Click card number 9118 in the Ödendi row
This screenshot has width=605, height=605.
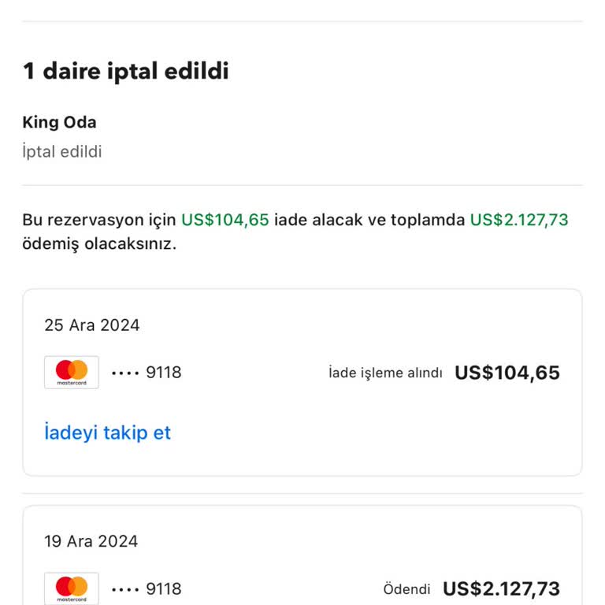pos(164,588)
